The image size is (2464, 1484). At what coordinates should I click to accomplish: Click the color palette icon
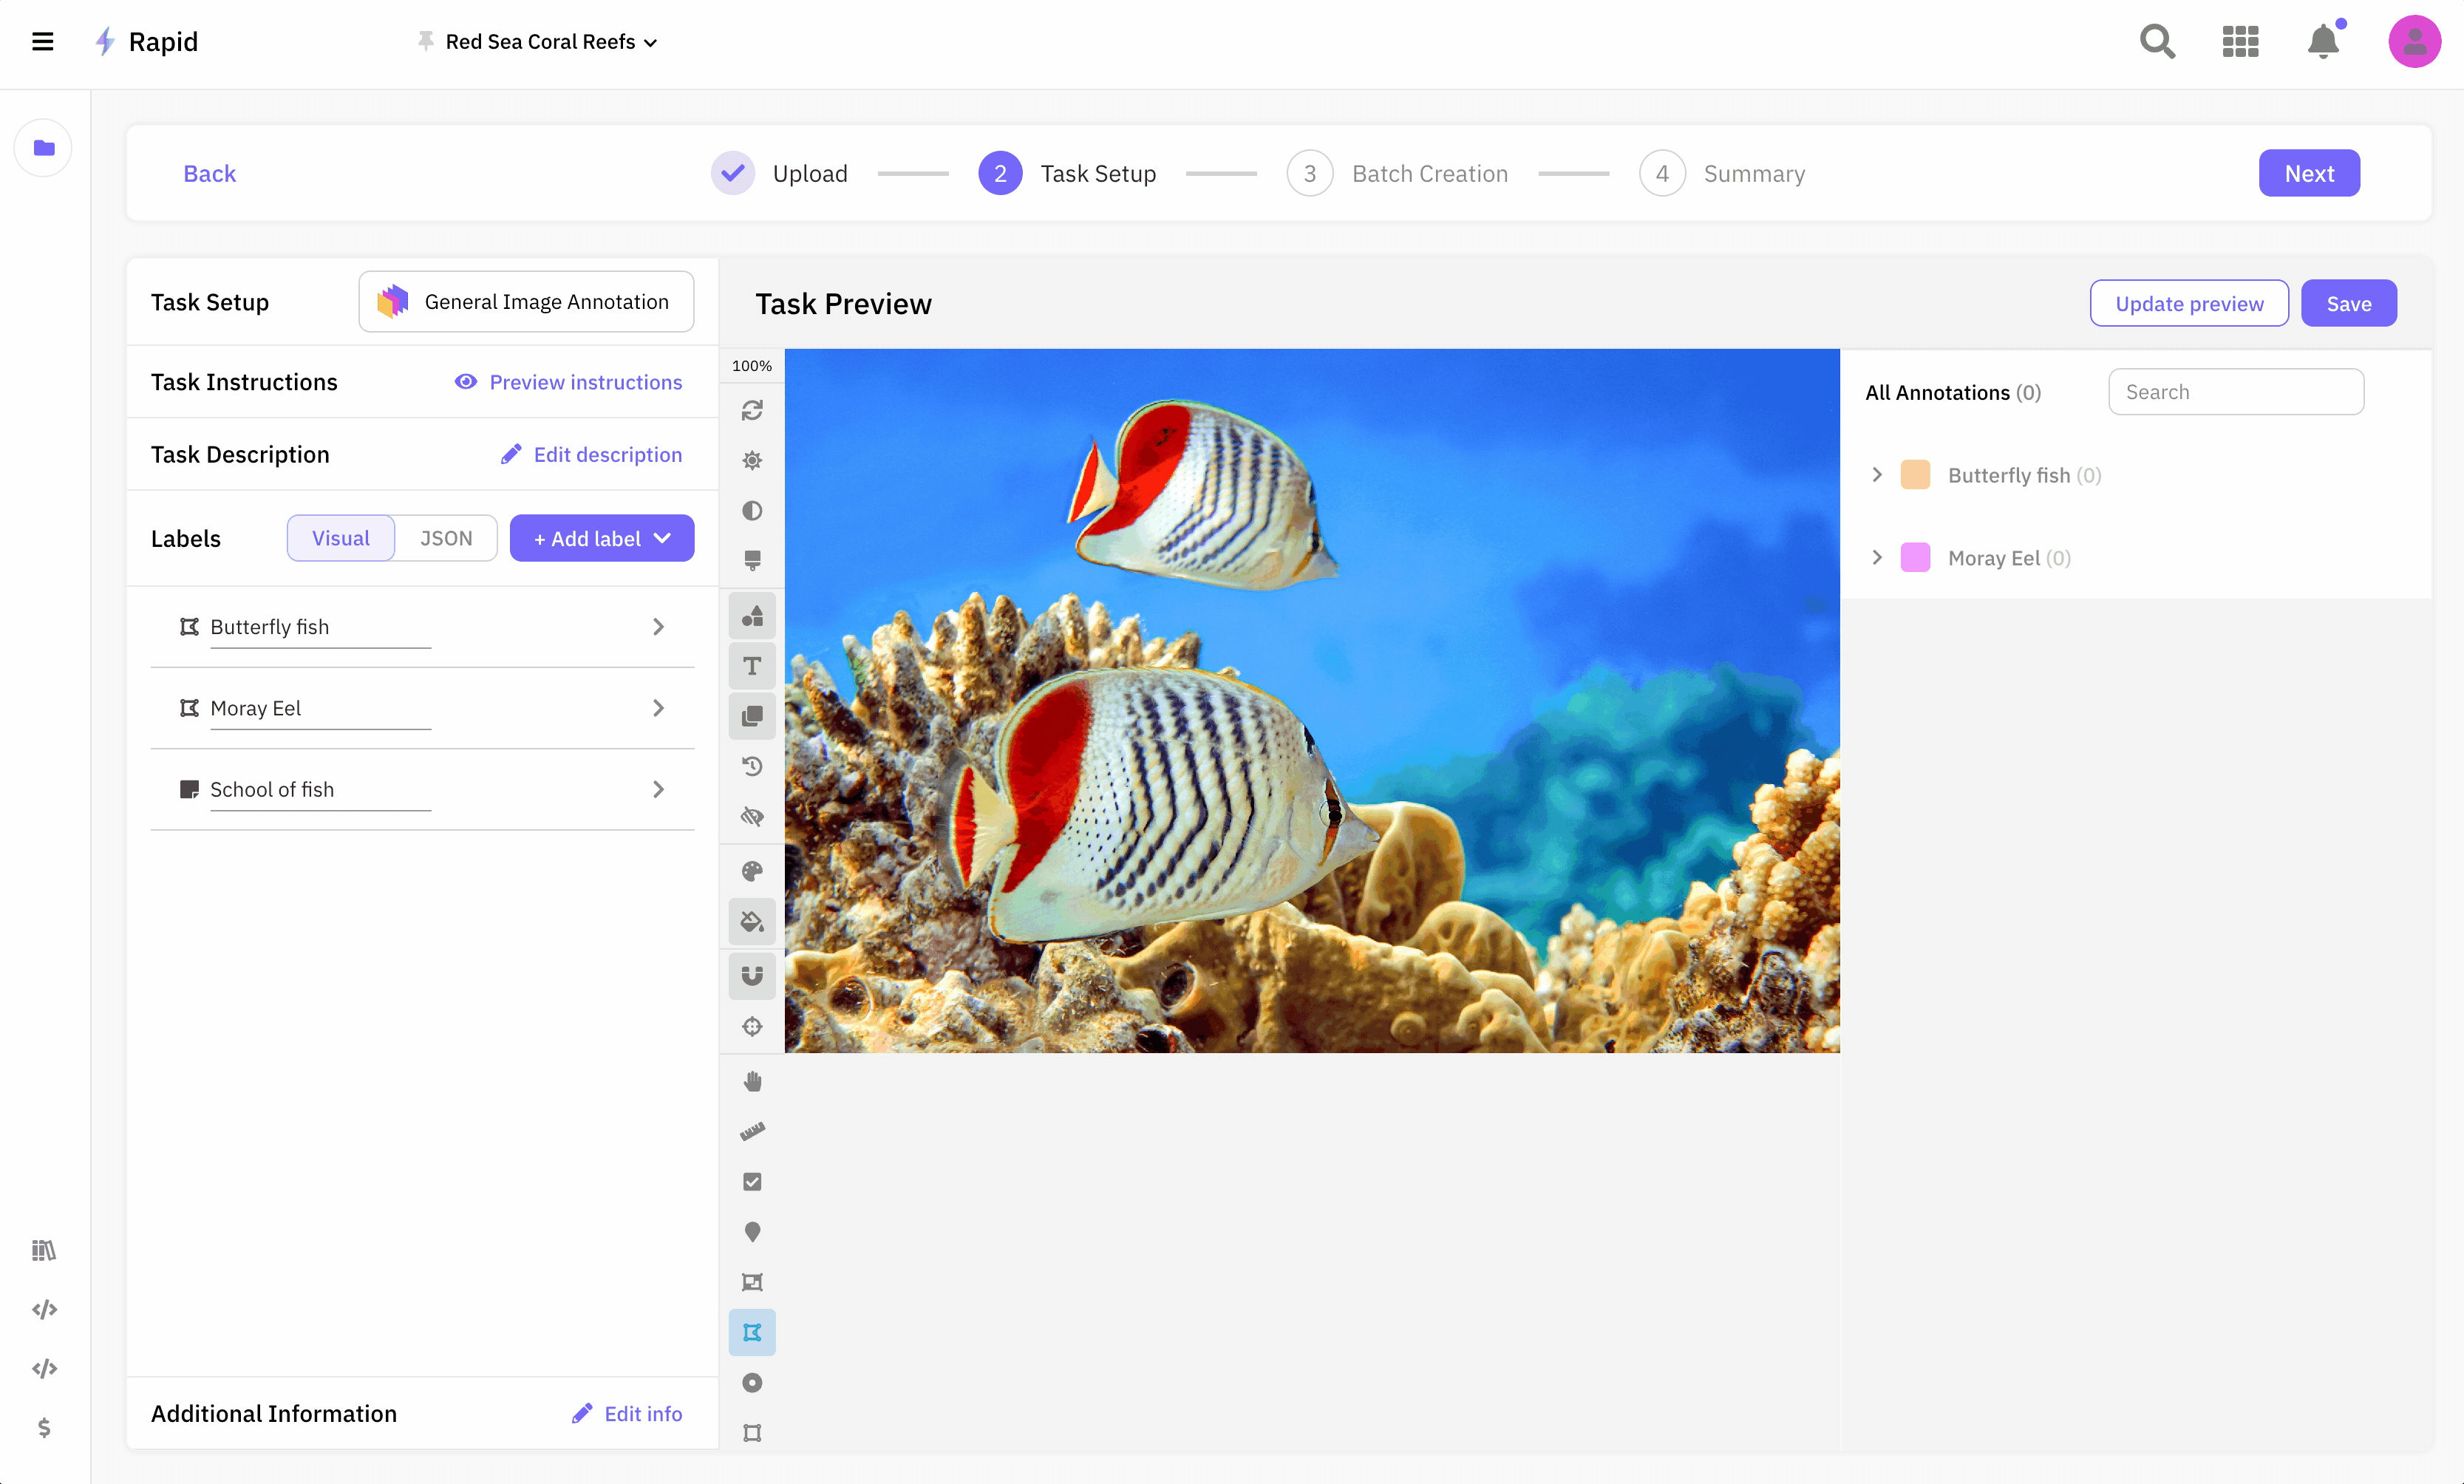click(752, 871)
